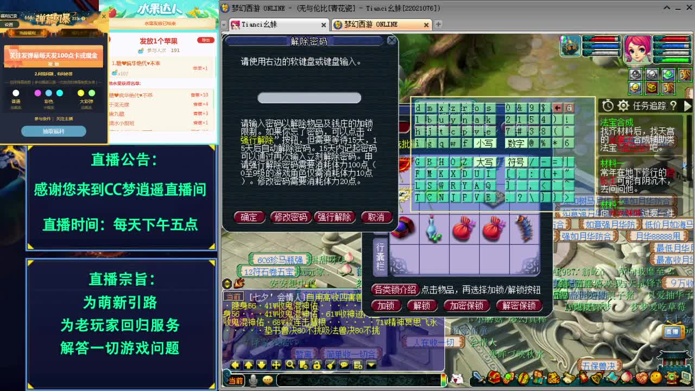Click the sword attack icon in bottom bar
695x391 pixels.
tap(479, 377)
